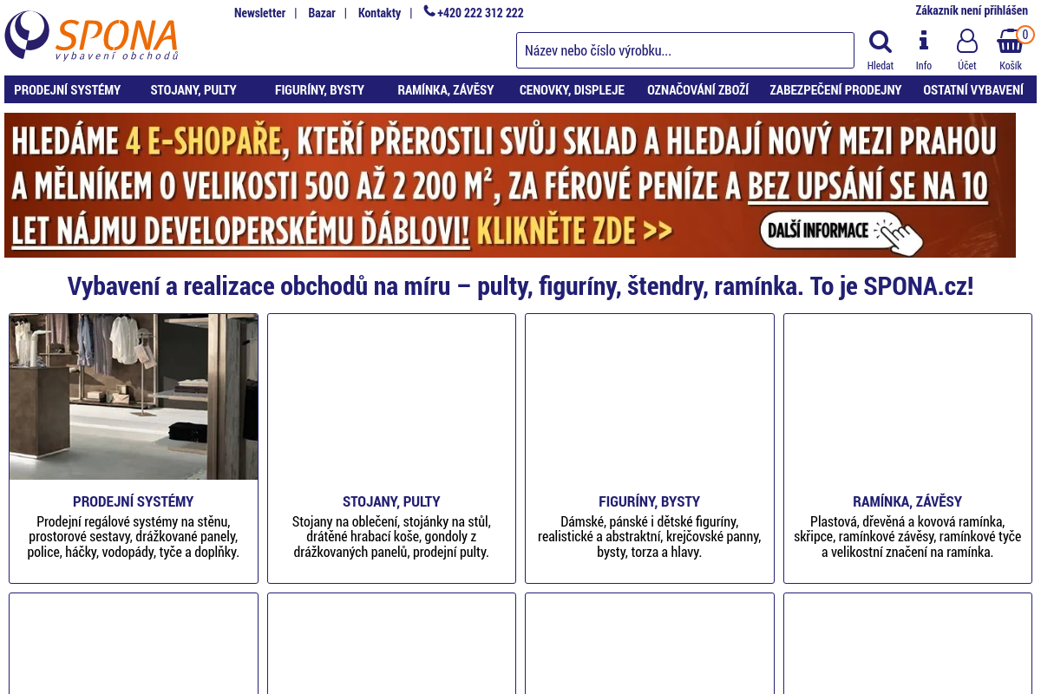
Task: Open the Účet account icon
Action: (967, 42)
